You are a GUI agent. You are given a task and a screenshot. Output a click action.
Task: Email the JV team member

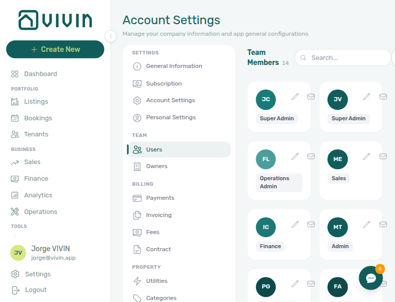point(383,97)
